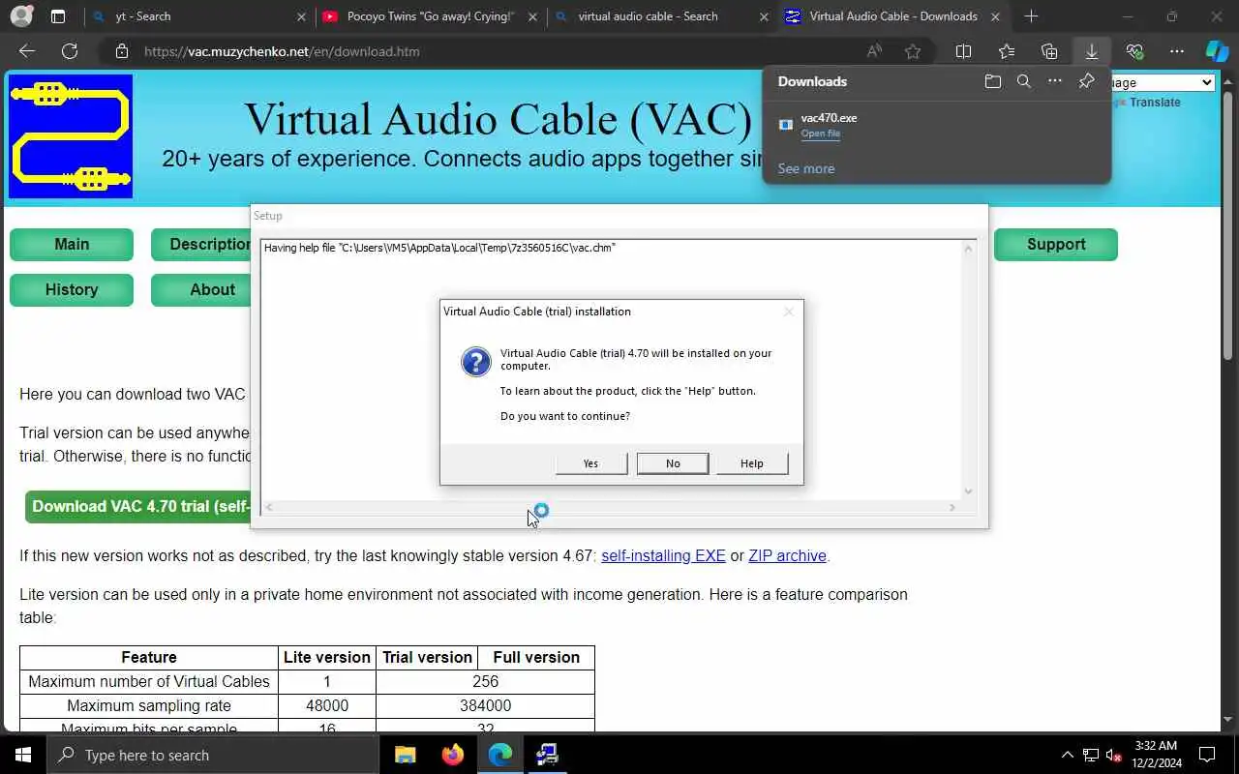Open the Favorites list icon

pos(1007,51)
